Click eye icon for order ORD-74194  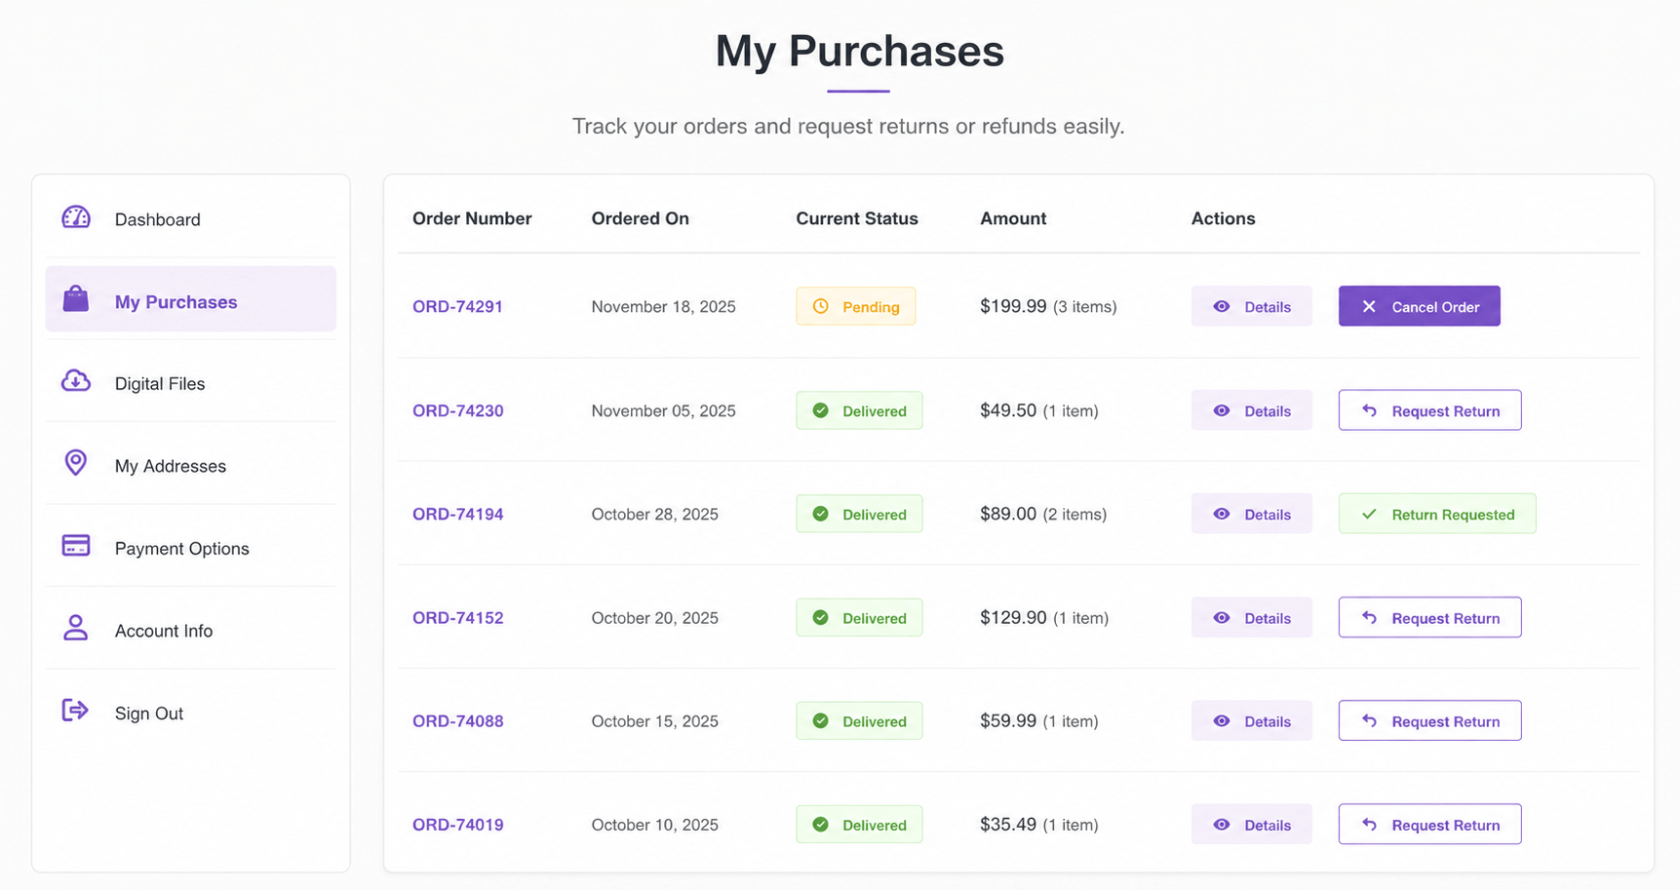click(x=1222, y=514)
